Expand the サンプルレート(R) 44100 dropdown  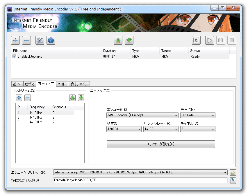[x=161, y=129]
